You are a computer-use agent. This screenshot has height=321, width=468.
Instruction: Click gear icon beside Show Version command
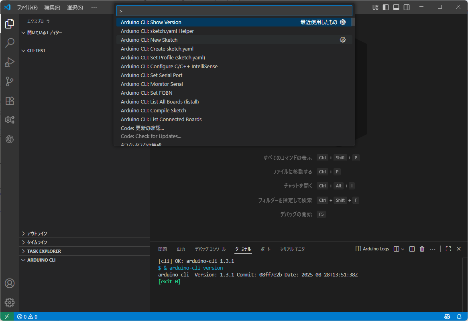tap(343, 22)
